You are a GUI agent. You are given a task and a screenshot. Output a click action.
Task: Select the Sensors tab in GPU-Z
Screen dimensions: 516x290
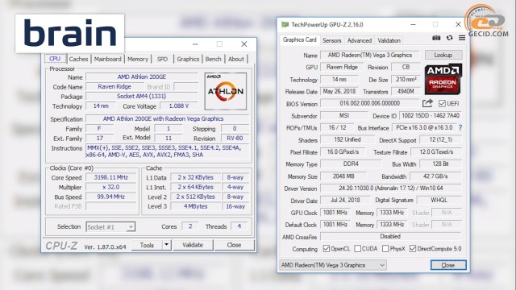[331, 40]
